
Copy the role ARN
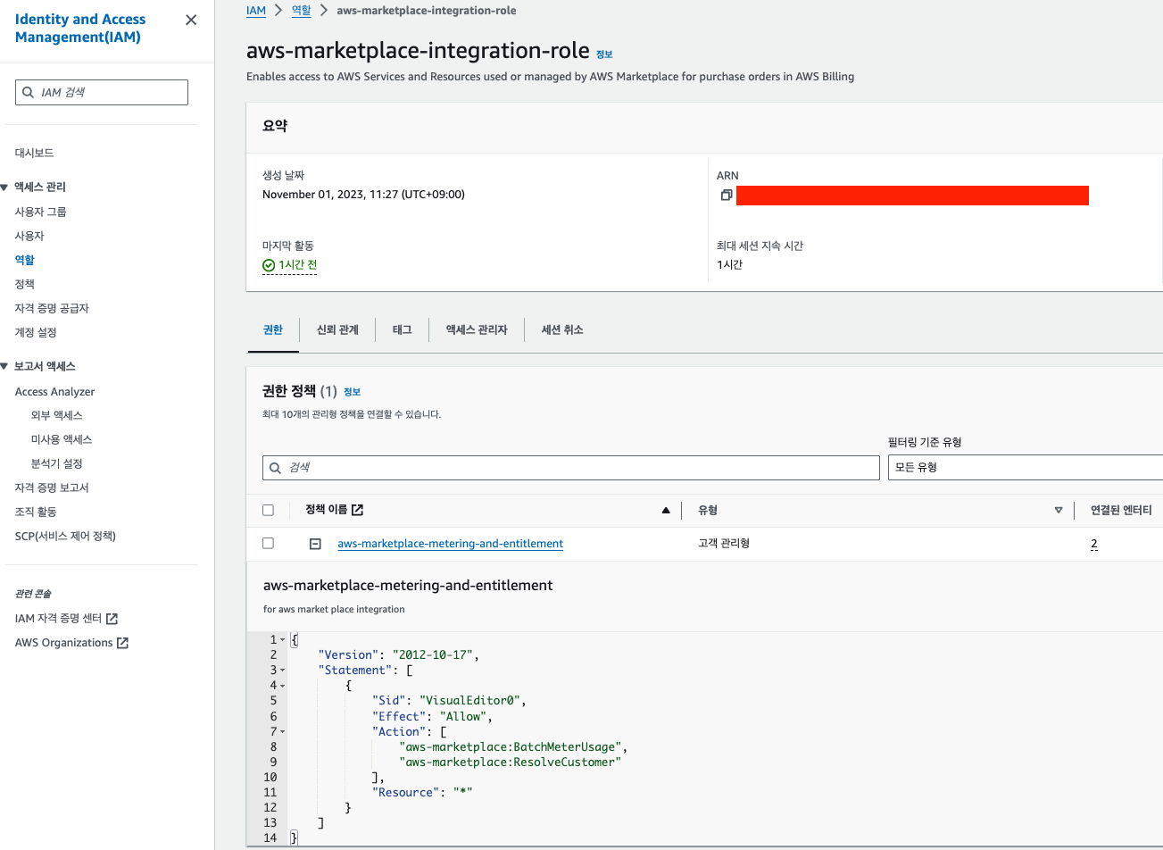tap(727, 195)
